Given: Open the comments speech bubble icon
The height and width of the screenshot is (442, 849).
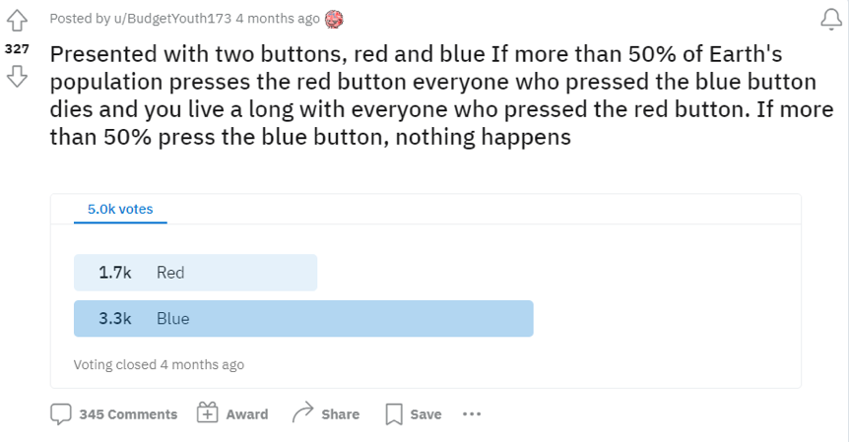Looking at the screenshot, I should [61, 413].
